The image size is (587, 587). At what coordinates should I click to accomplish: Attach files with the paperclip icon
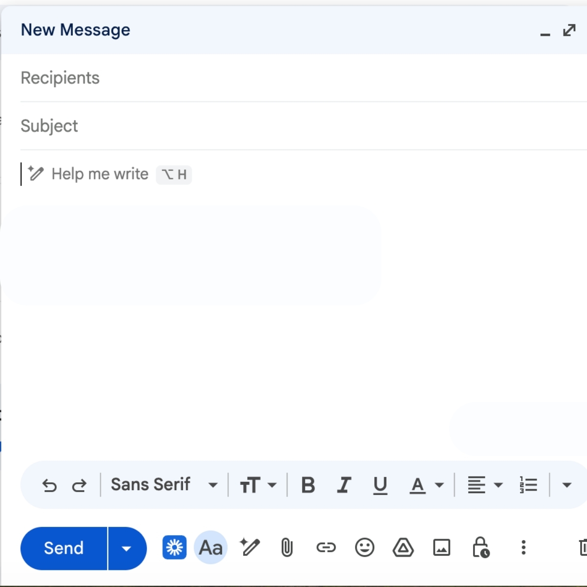[287, 547]
